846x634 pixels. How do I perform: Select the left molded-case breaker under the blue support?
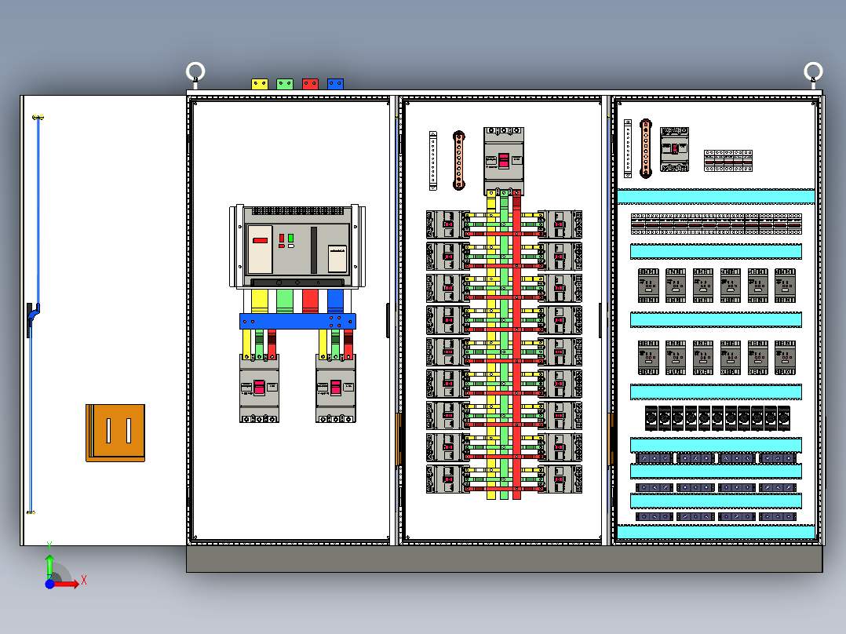point(259,388)
